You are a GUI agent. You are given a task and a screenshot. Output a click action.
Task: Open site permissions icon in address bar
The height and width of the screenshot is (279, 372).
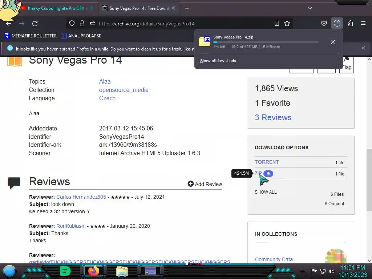tap(92, 23)
